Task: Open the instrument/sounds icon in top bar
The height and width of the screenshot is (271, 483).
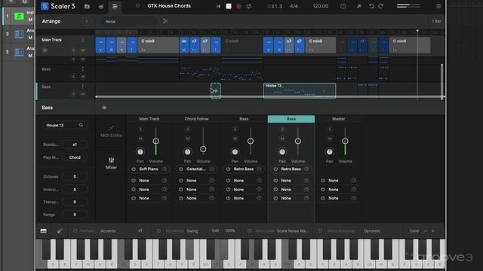Action: click(x=101, y=7)
